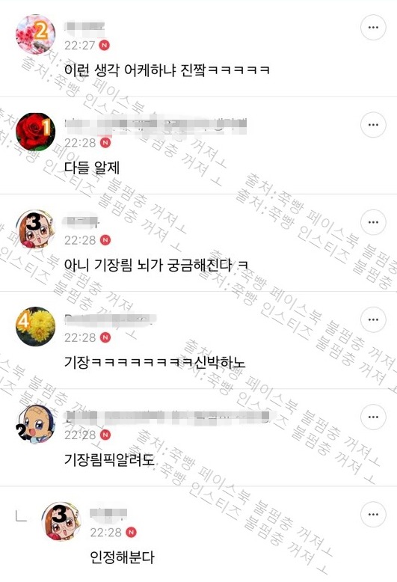This screenshot has width=397, height=582.
Task: Click the blurred username above '다들 알제'
Action: click(x=156, y=125)
